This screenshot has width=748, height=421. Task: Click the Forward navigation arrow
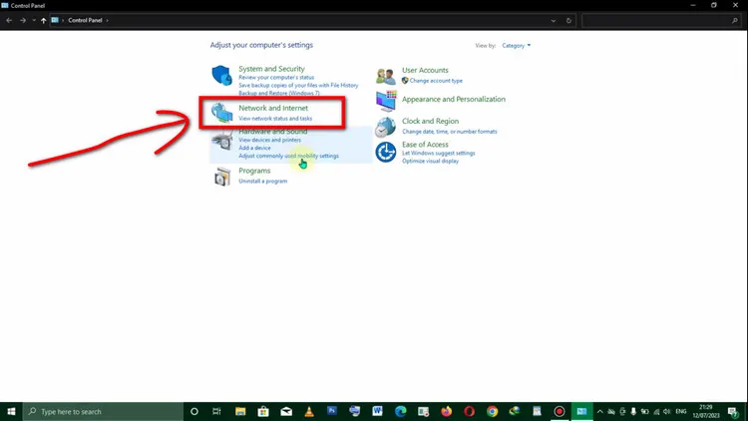pyautogui.click(x=22, y=21)
